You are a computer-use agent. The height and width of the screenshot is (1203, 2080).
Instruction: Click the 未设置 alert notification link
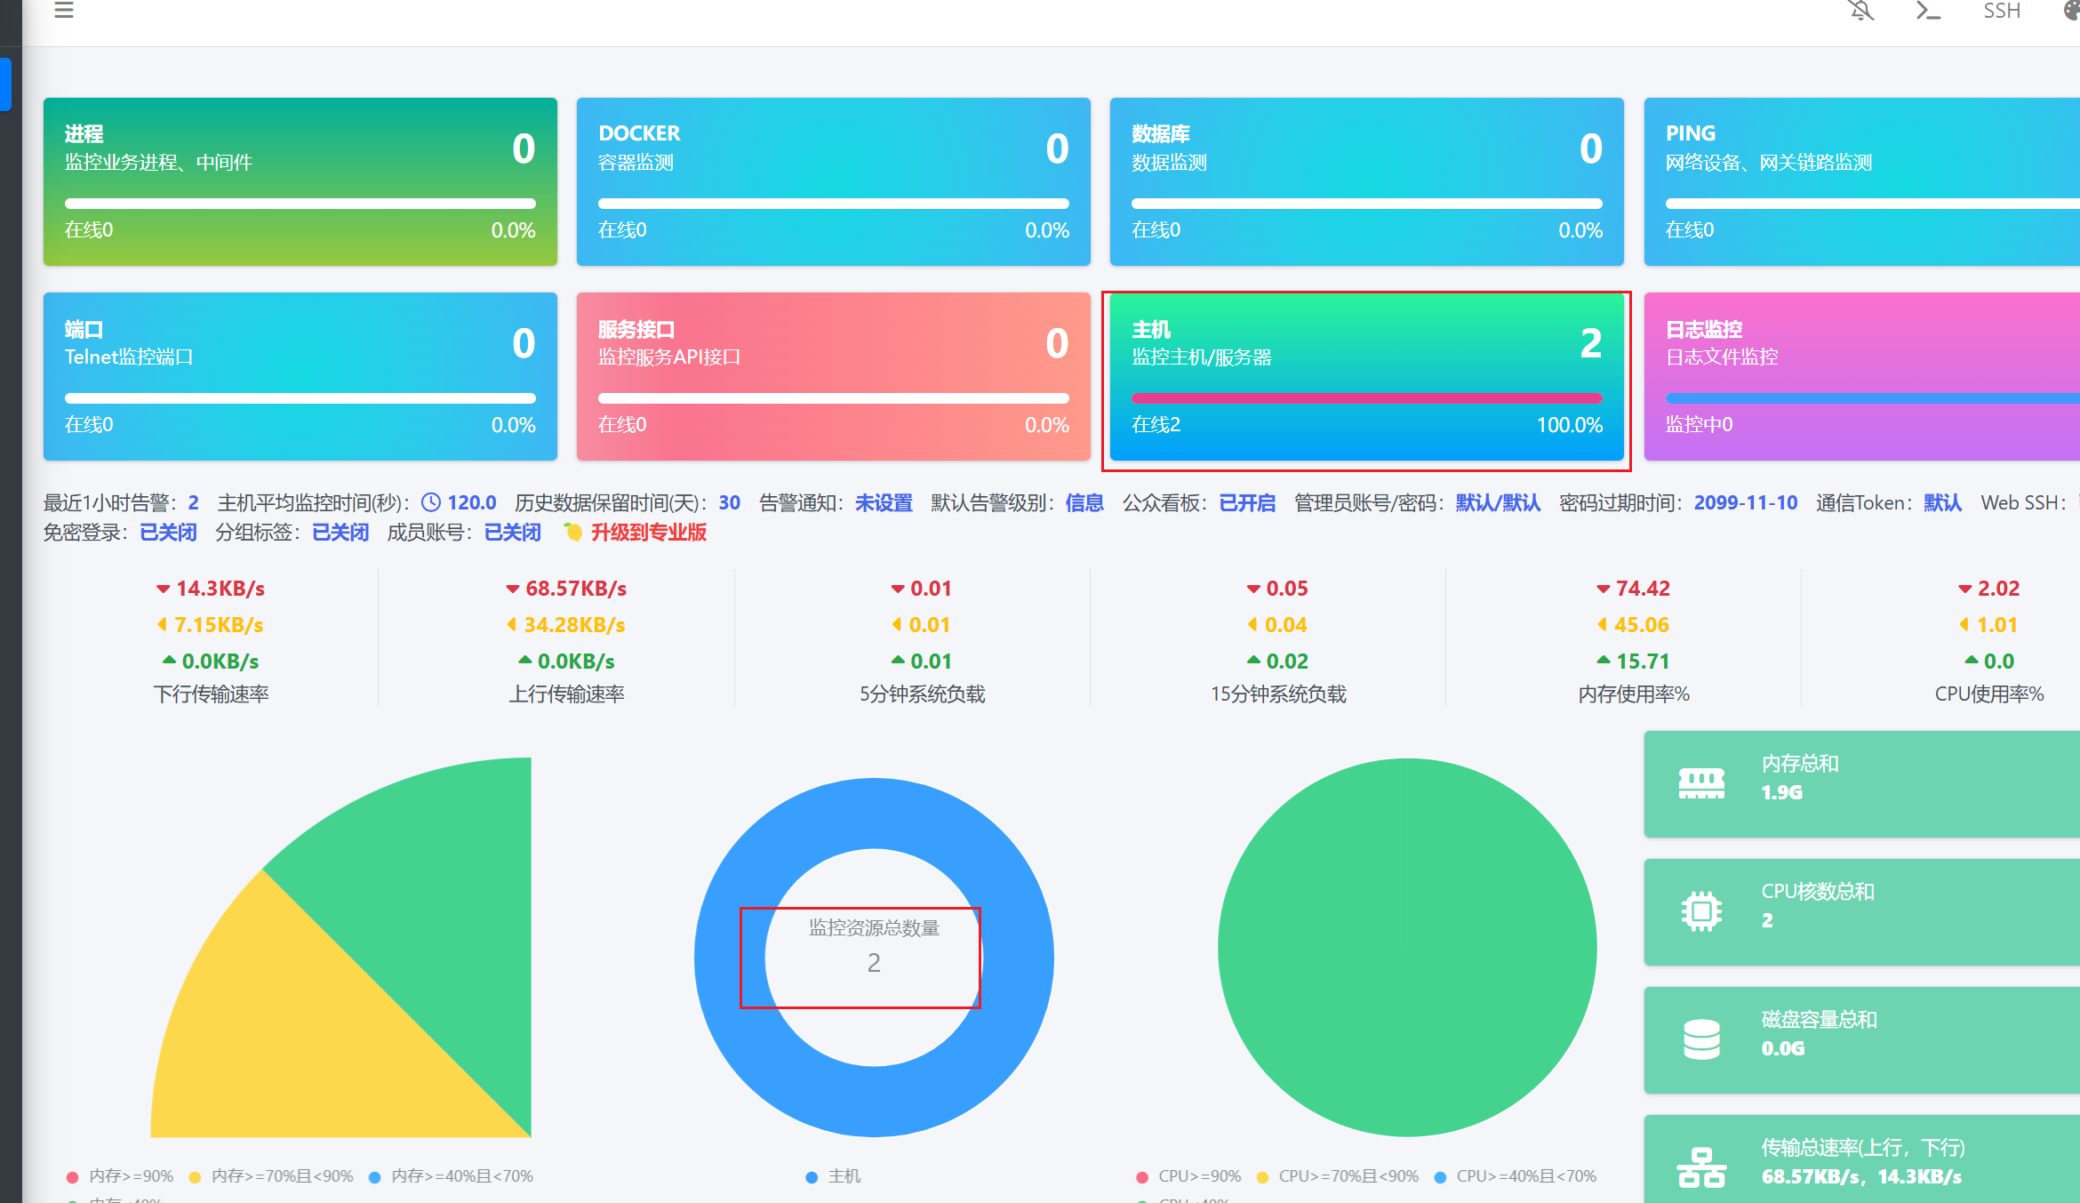[x=884, y=503]
